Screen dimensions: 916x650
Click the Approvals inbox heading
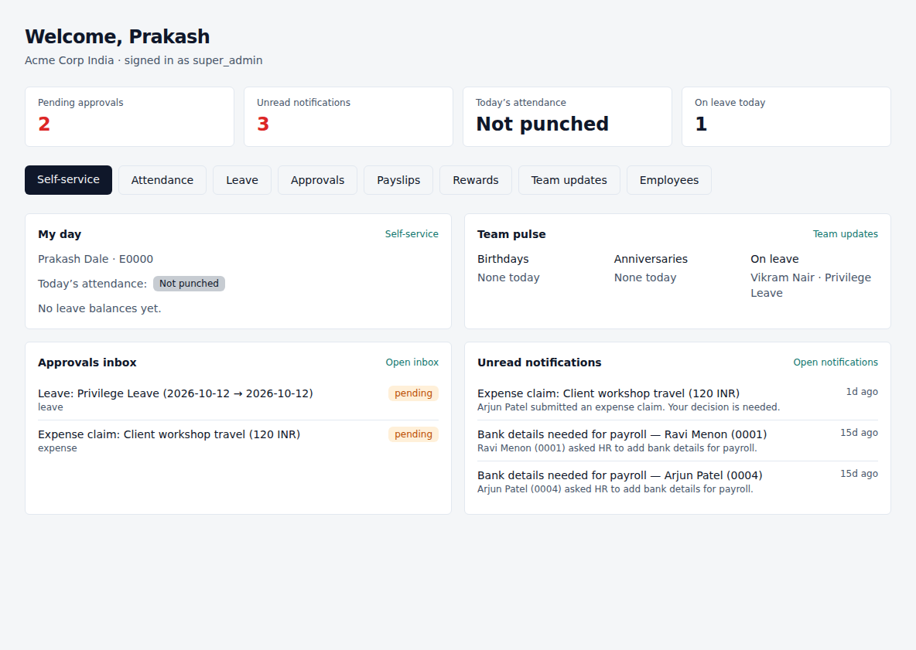(x=87, y=362)
